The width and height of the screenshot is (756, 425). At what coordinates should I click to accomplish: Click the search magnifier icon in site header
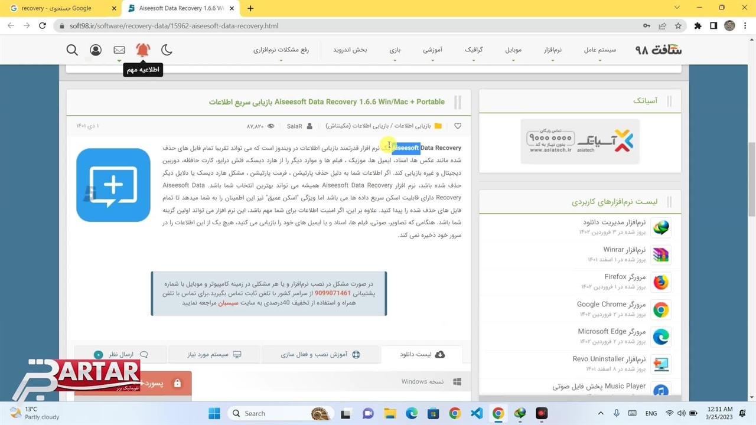72,50
